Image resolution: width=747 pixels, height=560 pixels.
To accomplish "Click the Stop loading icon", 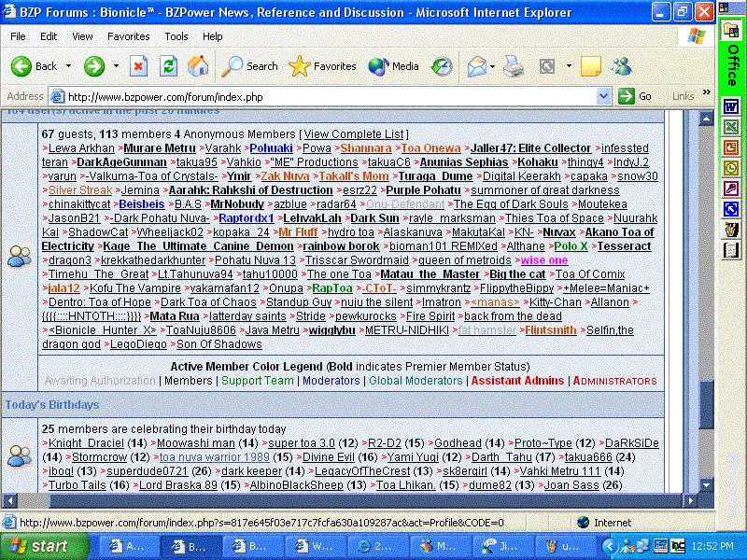I will 138,66.
